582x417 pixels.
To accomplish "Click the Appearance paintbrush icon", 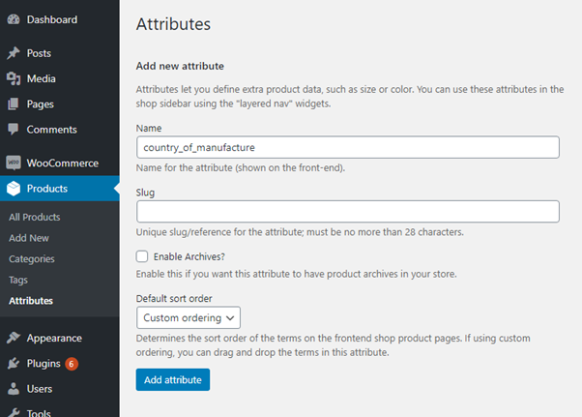I will 14,339.
